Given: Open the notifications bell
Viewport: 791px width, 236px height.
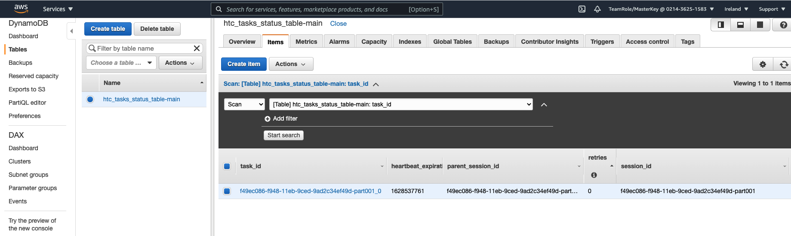Looking at the screenshot, I should click(x=597, y=9).
